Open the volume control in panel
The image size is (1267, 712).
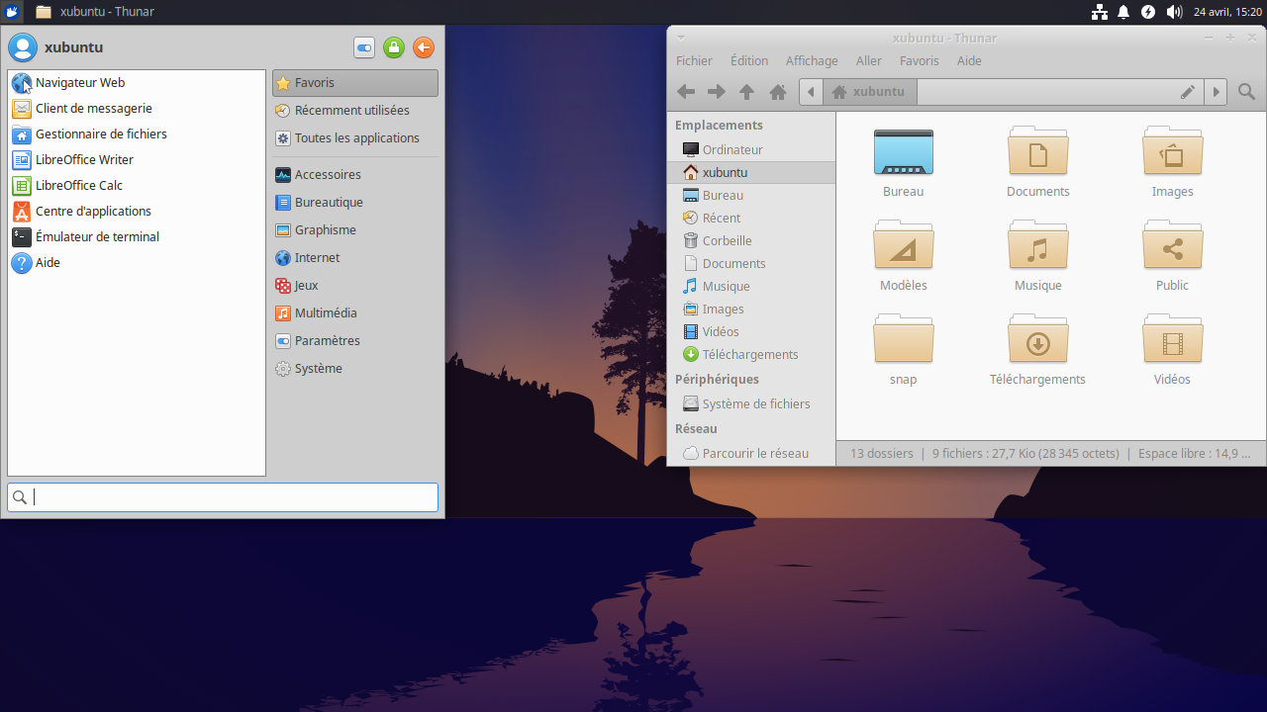pyautogui.click(x=1173, y=12)
